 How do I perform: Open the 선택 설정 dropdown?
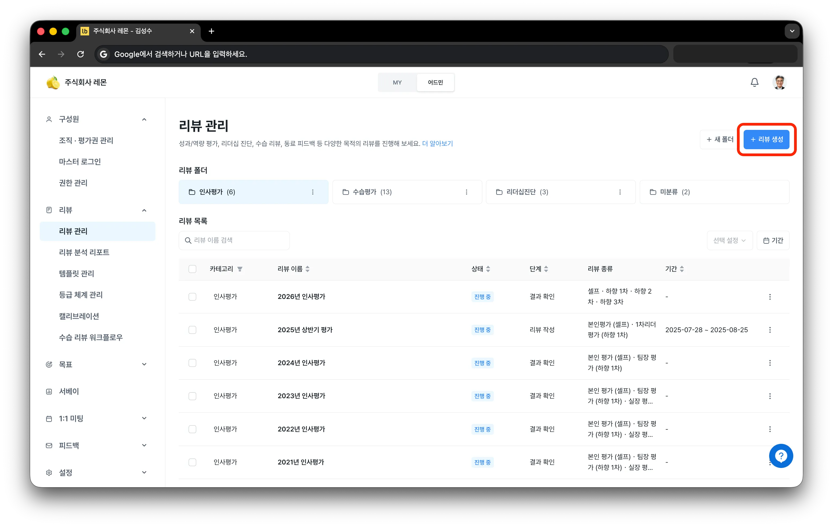[730, 240]
